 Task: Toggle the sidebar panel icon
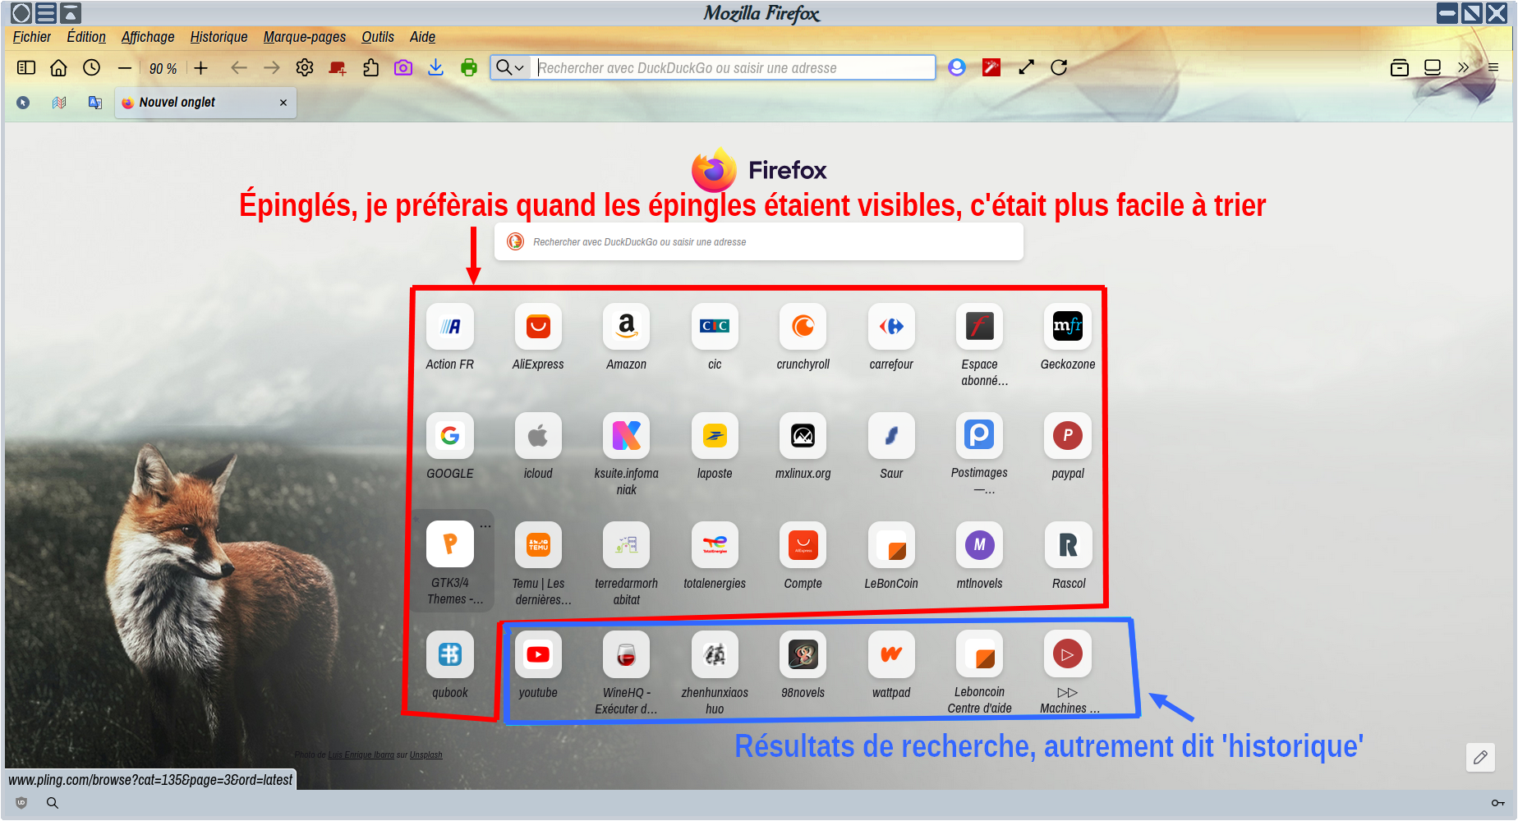[26, 68]
